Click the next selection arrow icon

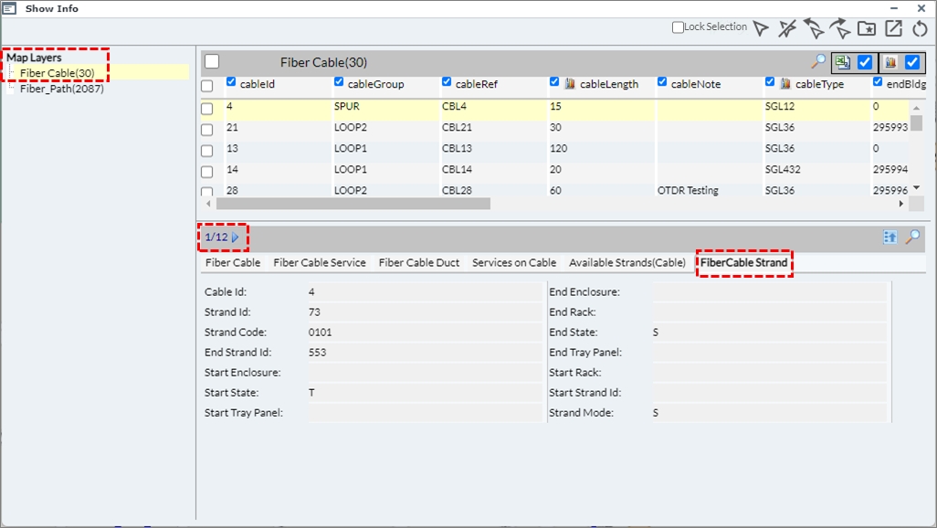point(840,28)
